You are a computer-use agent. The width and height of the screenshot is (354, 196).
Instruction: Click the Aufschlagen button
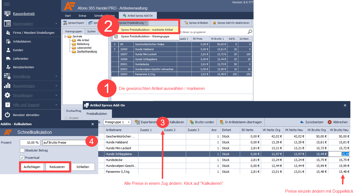click(32, 167)
